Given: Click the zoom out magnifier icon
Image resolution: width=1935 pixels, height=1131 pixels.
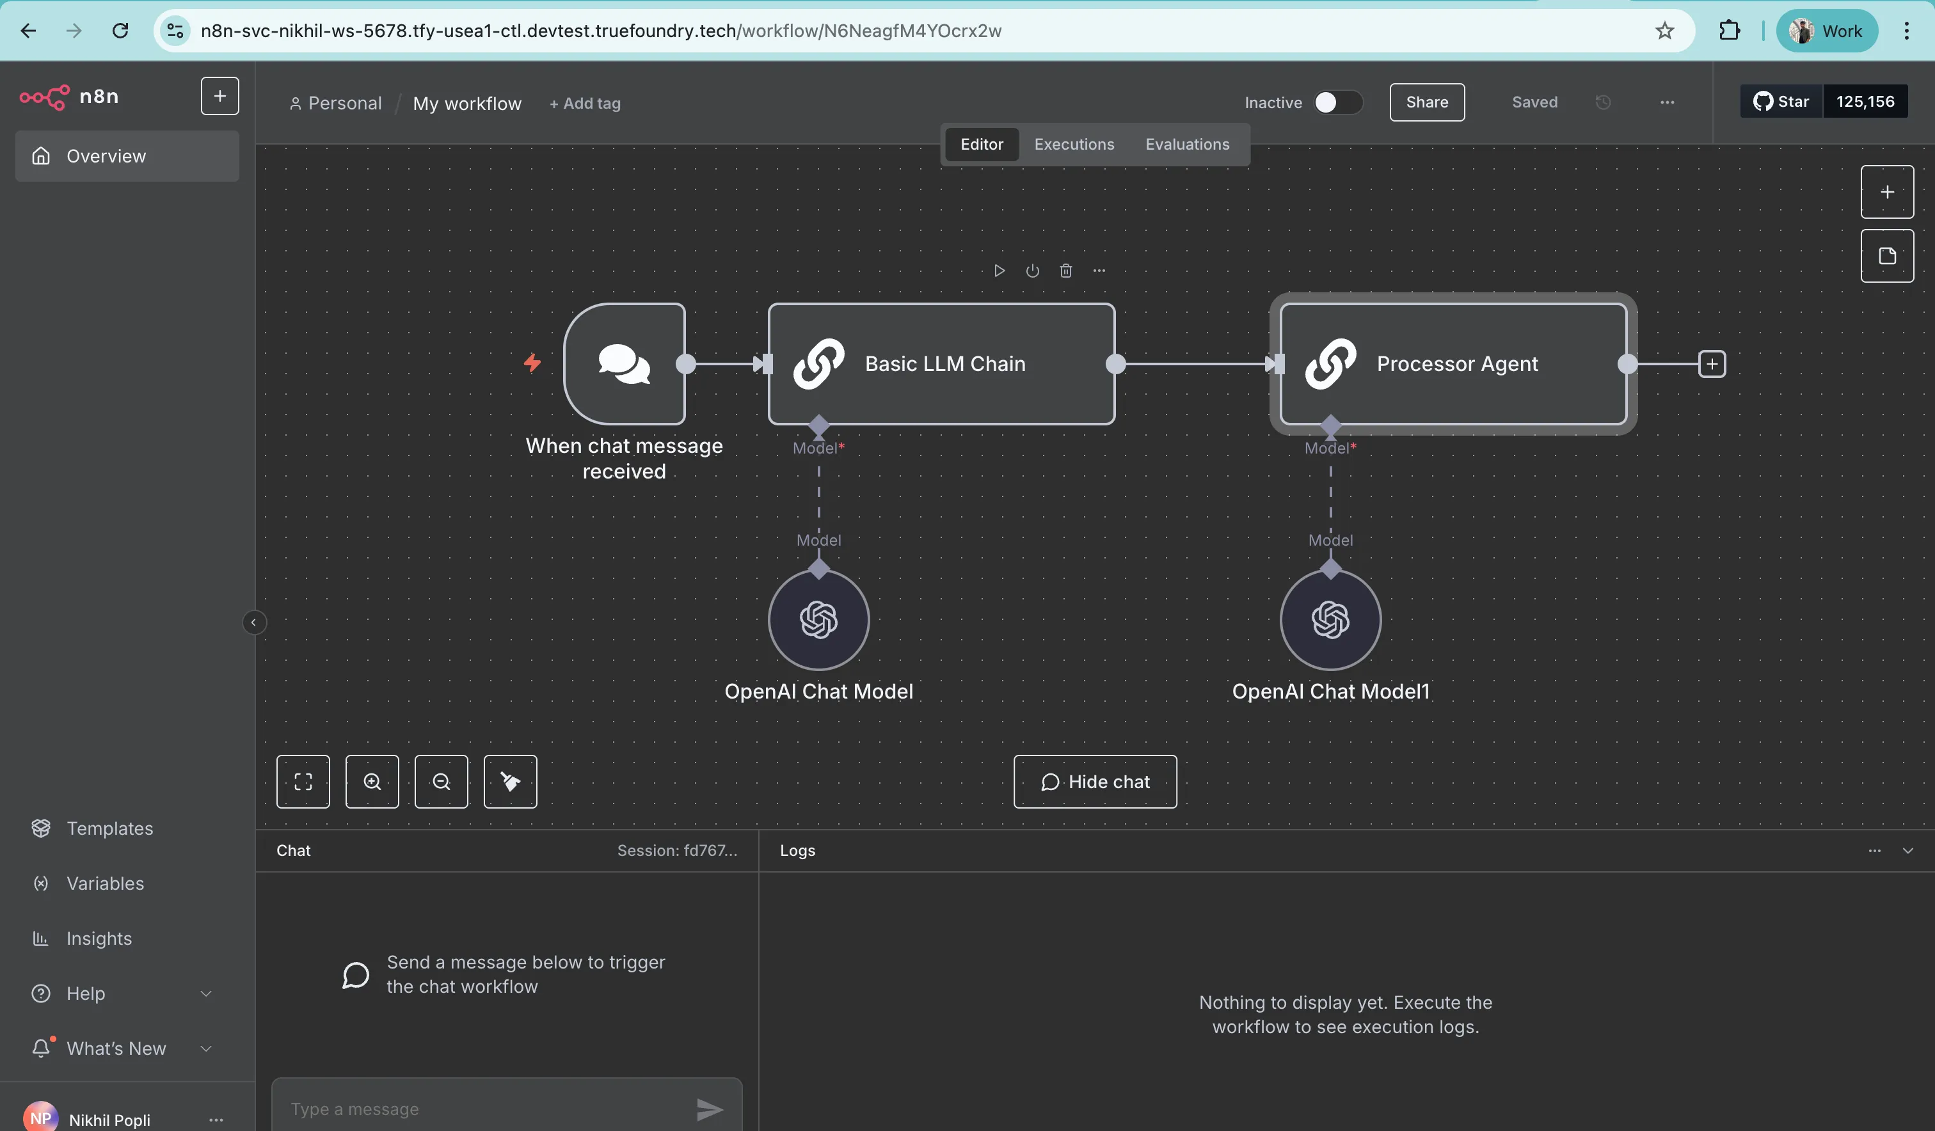Looking at the screenshot, I should point(441,782).
